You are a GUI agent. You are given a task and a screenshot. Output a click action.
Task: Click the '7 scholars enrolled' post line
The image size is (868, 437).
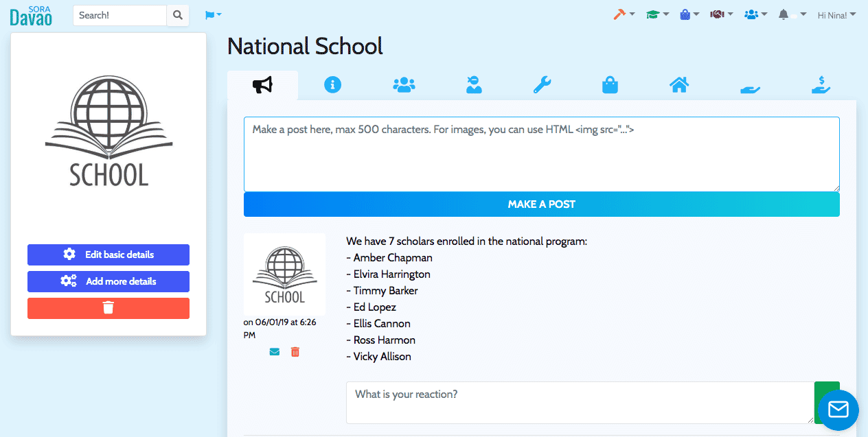click(x=467, y=241)
